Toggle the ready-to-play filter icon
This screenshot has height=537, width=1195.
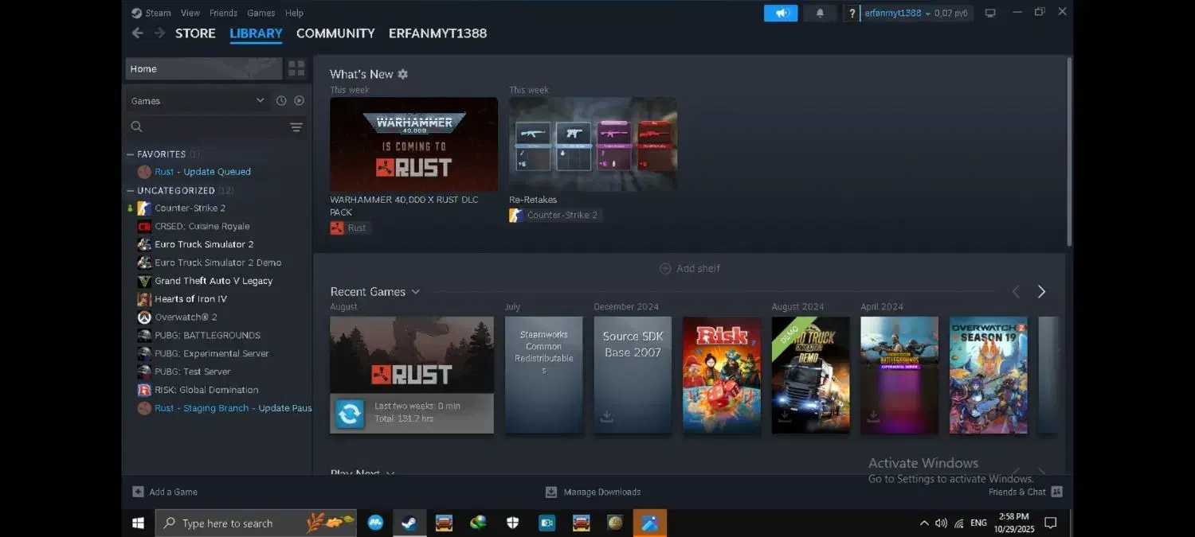coord(300,100)
